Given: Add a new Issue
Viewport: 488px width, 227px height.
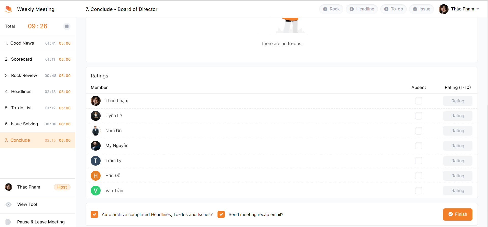Looking at the screenshot, I should (421, 9).
